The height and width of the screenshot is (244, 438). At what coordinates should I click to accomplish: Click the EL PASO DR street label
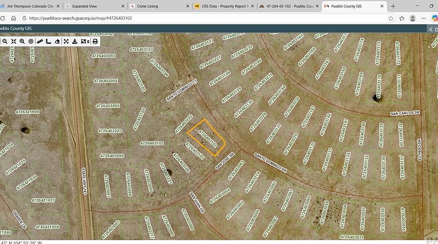pos(420,149)
